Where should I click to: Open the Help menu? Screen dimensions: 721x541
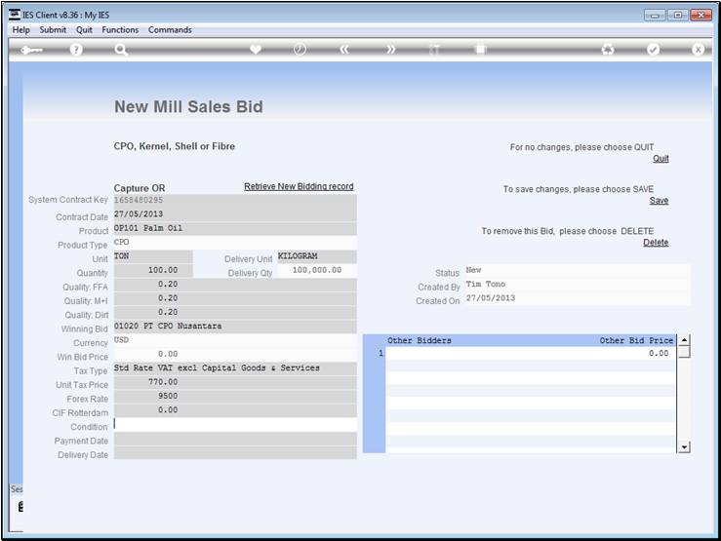tap(20, 30)
